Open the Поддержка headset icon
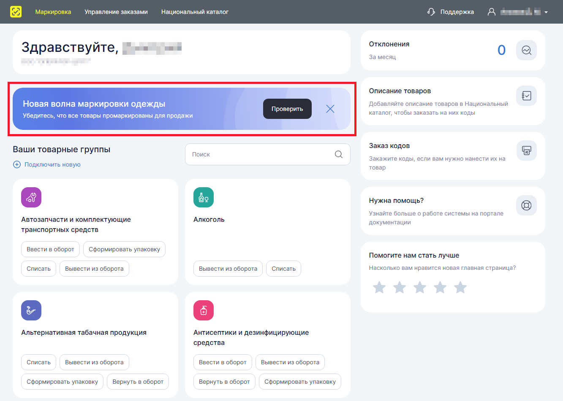563x401 pixels. coord(431,12)
